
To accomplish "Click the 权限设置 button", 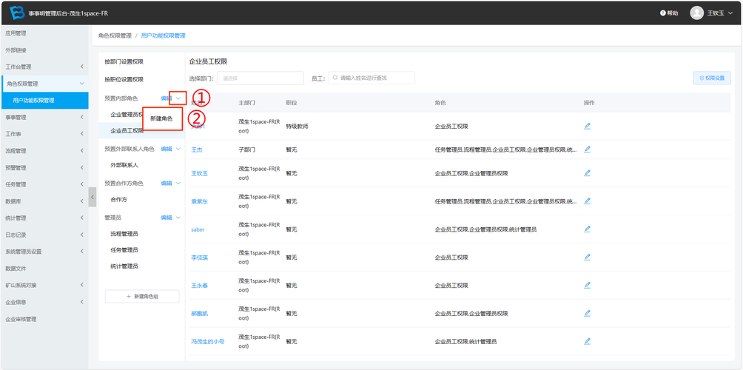I will click(x=711, y=78).
